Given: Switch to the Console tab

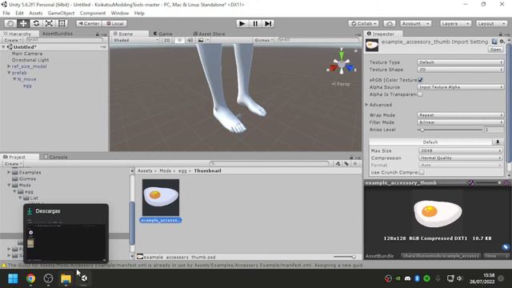Looking at the screenshot, I should (55, 157).
